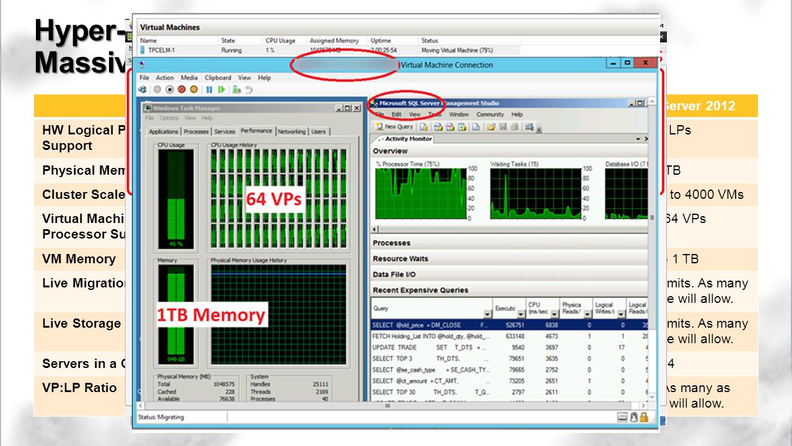
Task: Select the UPDATE TRADE query row
Action: (510, 348)
